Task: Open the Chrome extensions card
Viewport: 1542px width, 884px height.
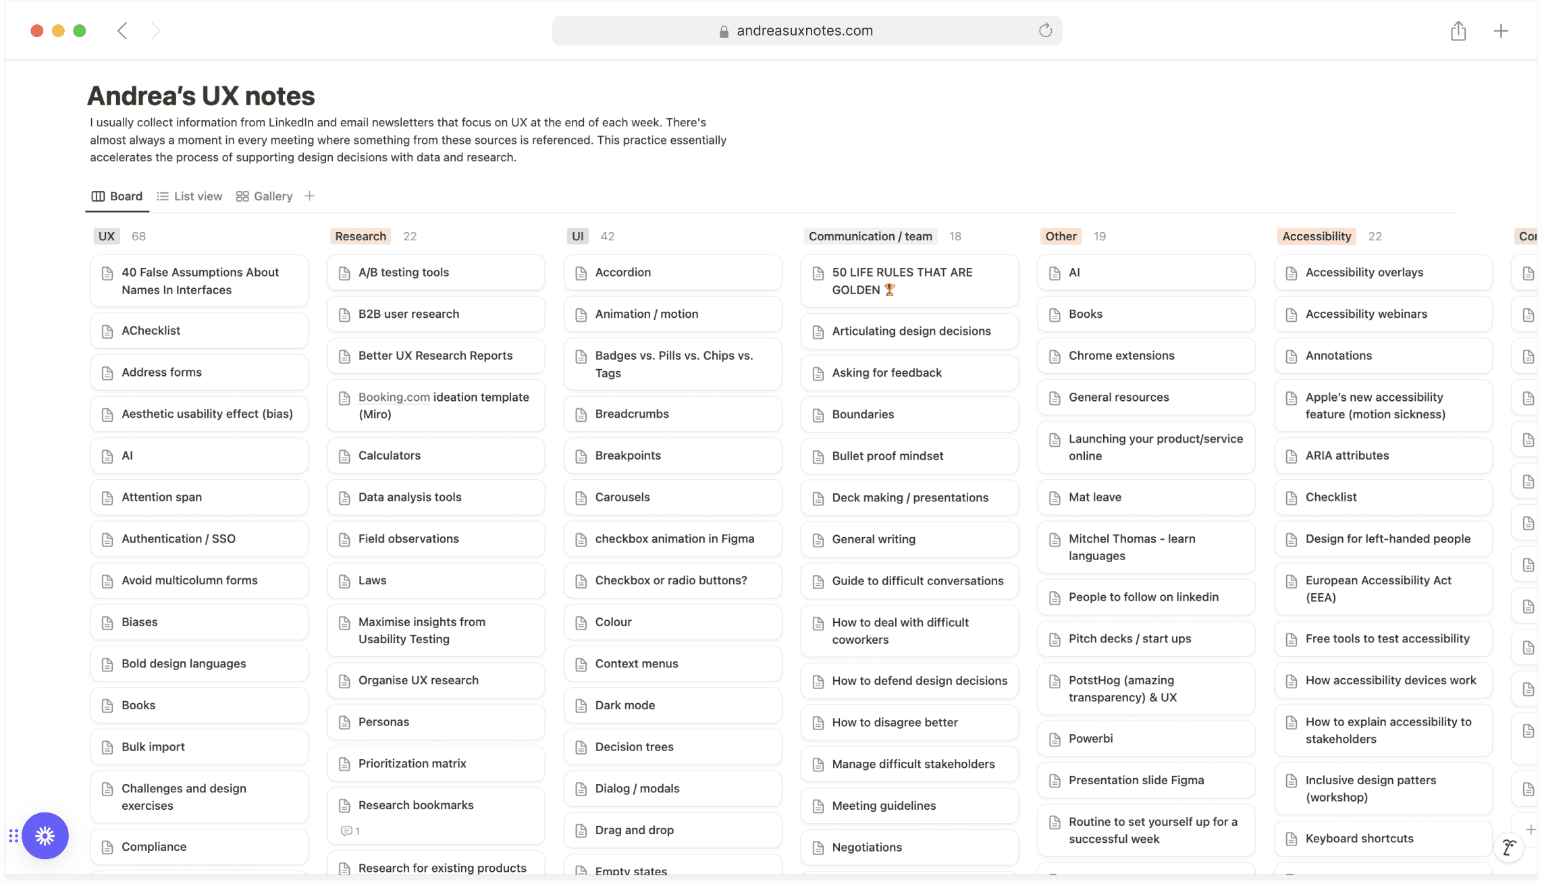Action: coord(1146,356)
